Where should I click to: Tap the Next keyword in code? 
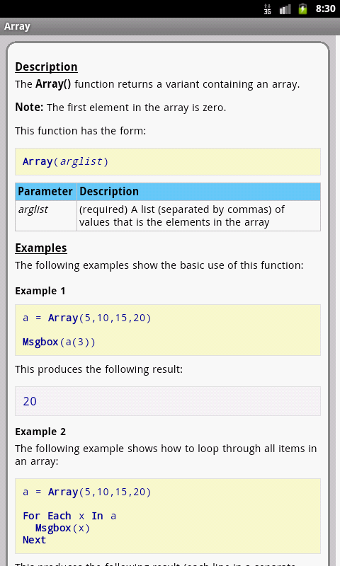pos(34,540)
